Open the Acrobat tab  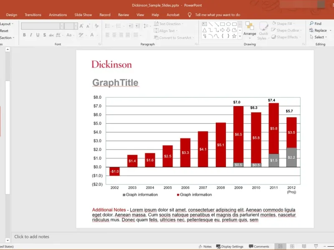(x=173, y=15)
